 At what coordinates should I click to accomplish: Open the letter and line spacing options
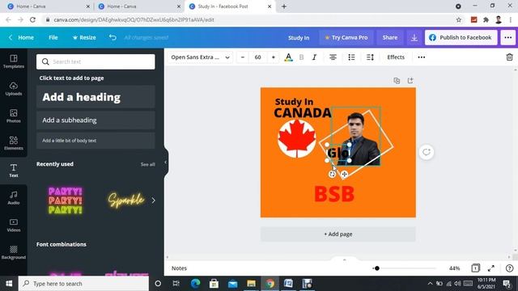(370, 57)
